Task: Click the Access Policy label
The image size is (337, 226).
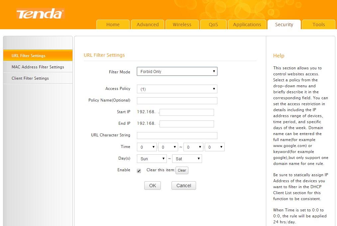Action: point(118,89)
